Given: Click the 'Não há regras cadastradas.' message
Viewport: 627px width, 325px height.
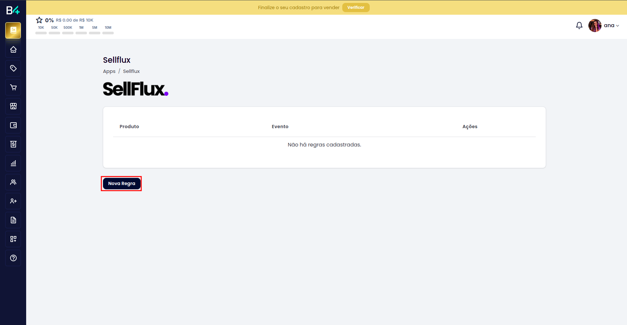Looking at the screenshot, I should coord(324,145).
